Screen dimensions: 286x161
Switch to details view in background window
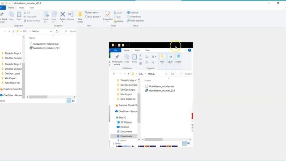pyautogui.click(x=69, y=101)
